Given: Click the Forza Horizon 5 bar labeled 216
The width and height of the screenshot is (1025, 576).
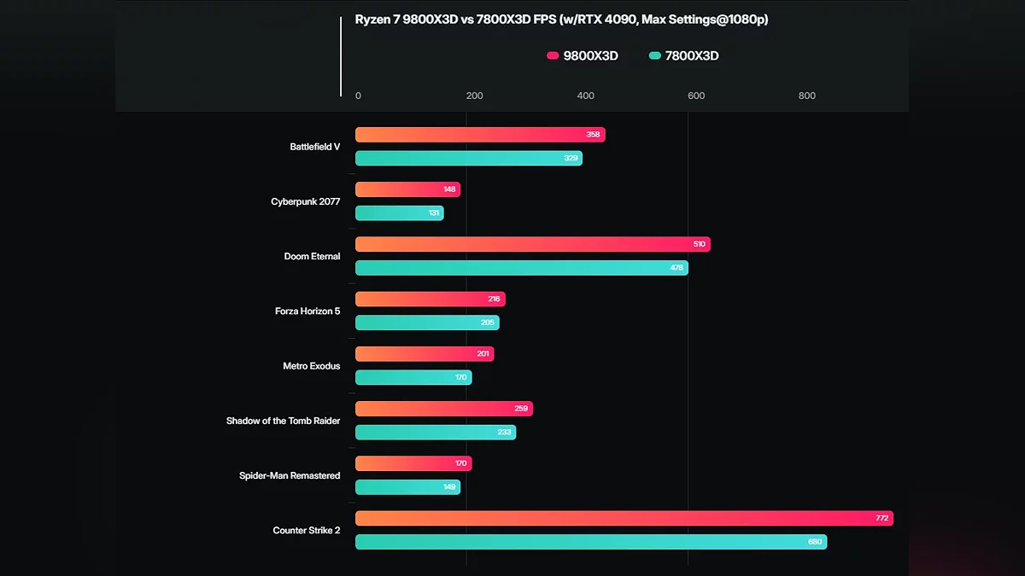Looking at the screenshot, I should pyautogui.click(x=430, y=300).
